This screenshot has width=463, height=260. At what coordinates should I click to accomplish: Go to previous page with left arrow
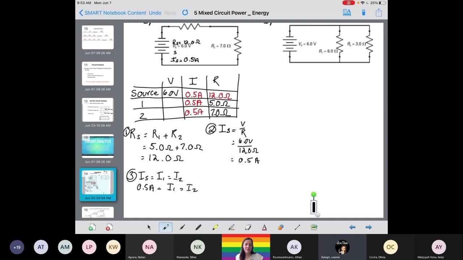tap(352, 227)
